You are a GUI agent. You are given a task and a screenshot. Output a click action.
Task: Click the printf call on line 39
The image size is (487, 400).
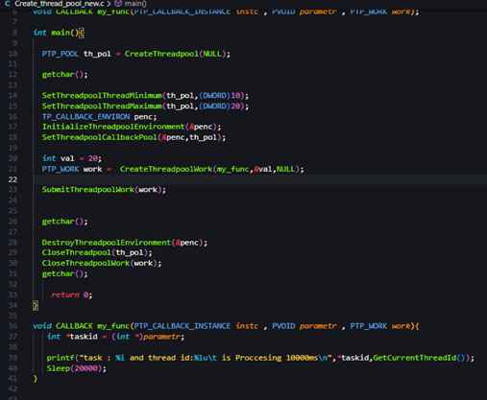pos(260,358)
